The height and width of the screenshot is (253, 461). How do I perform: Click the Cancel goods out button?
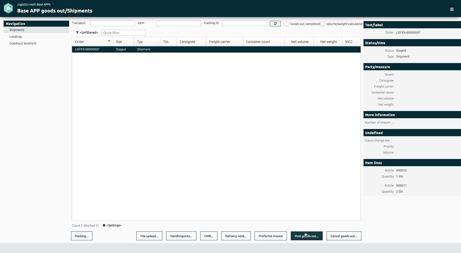pos(344,236)
